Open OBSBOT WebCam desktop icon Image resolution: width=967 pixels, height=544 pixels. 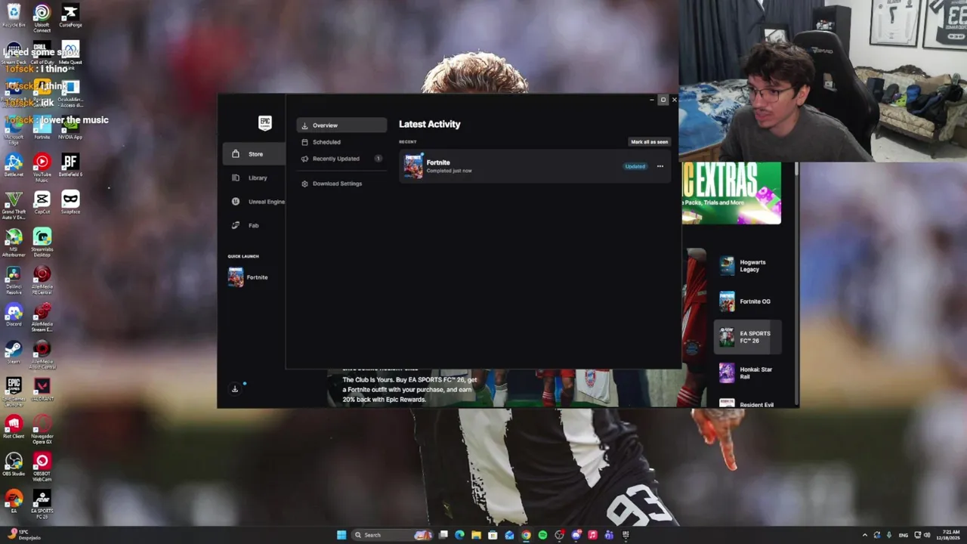pos(42,466)
